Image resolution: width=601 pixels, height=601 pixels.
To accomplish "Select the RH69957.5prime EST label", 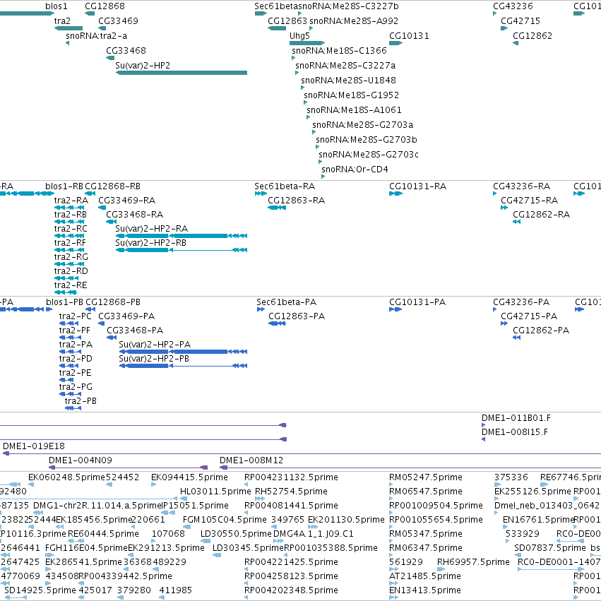I will pos(473,562).
